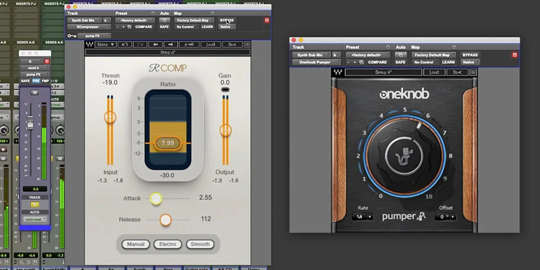The width and height of the screenshot is (540, 270).
Task: Open insert selector 'a' dropdown in RCompressor window
Action: coord(107,21)
